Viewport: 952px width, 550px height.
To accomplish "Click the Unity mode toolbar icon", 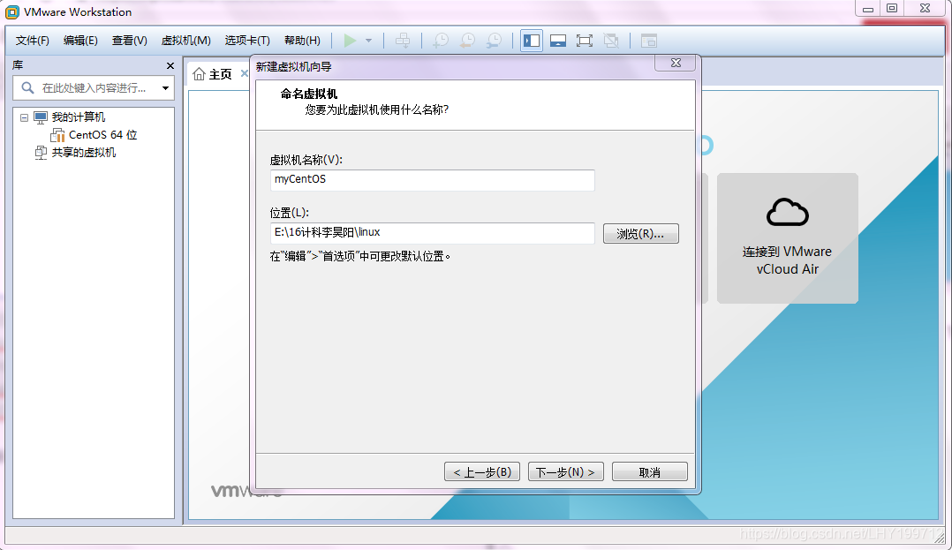I will [611, 41].
